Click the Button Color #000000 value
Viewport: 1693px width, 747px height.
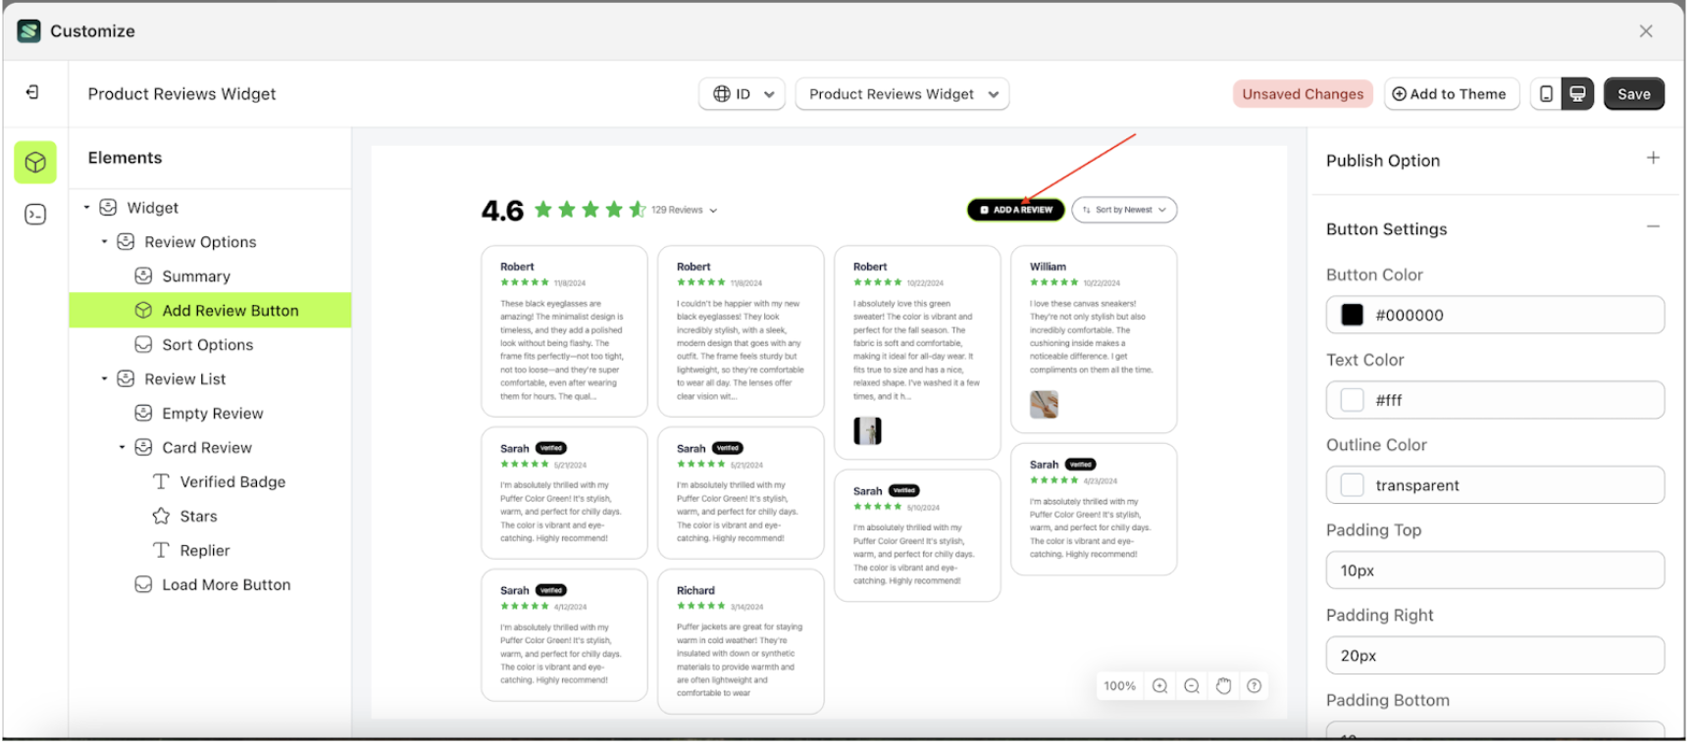coord(1410,316)
